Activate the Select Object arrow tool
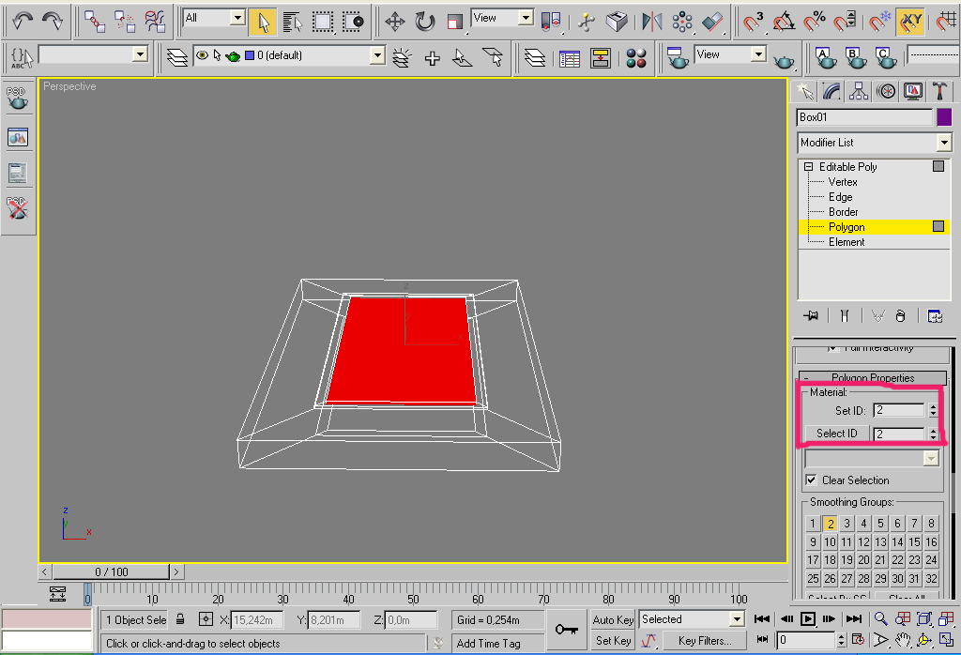Image resolution: width=961 pixels, height=655 pixels. click(x=263, y=23)
